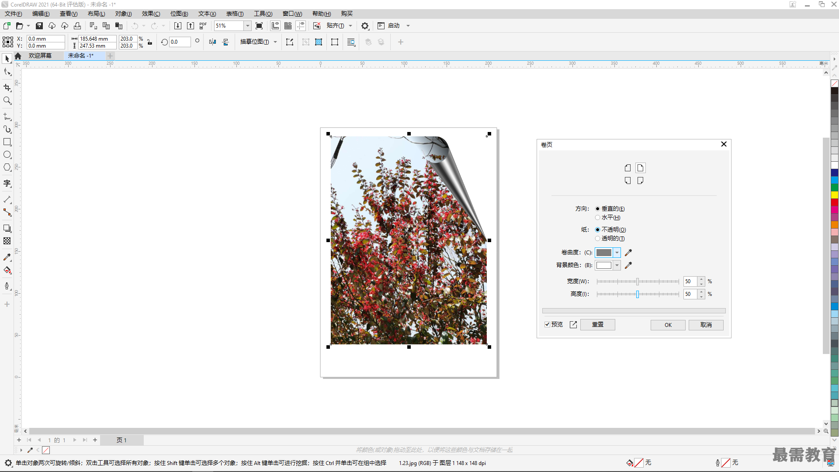
Task: Click the New document icon
Action: point(7,26)
